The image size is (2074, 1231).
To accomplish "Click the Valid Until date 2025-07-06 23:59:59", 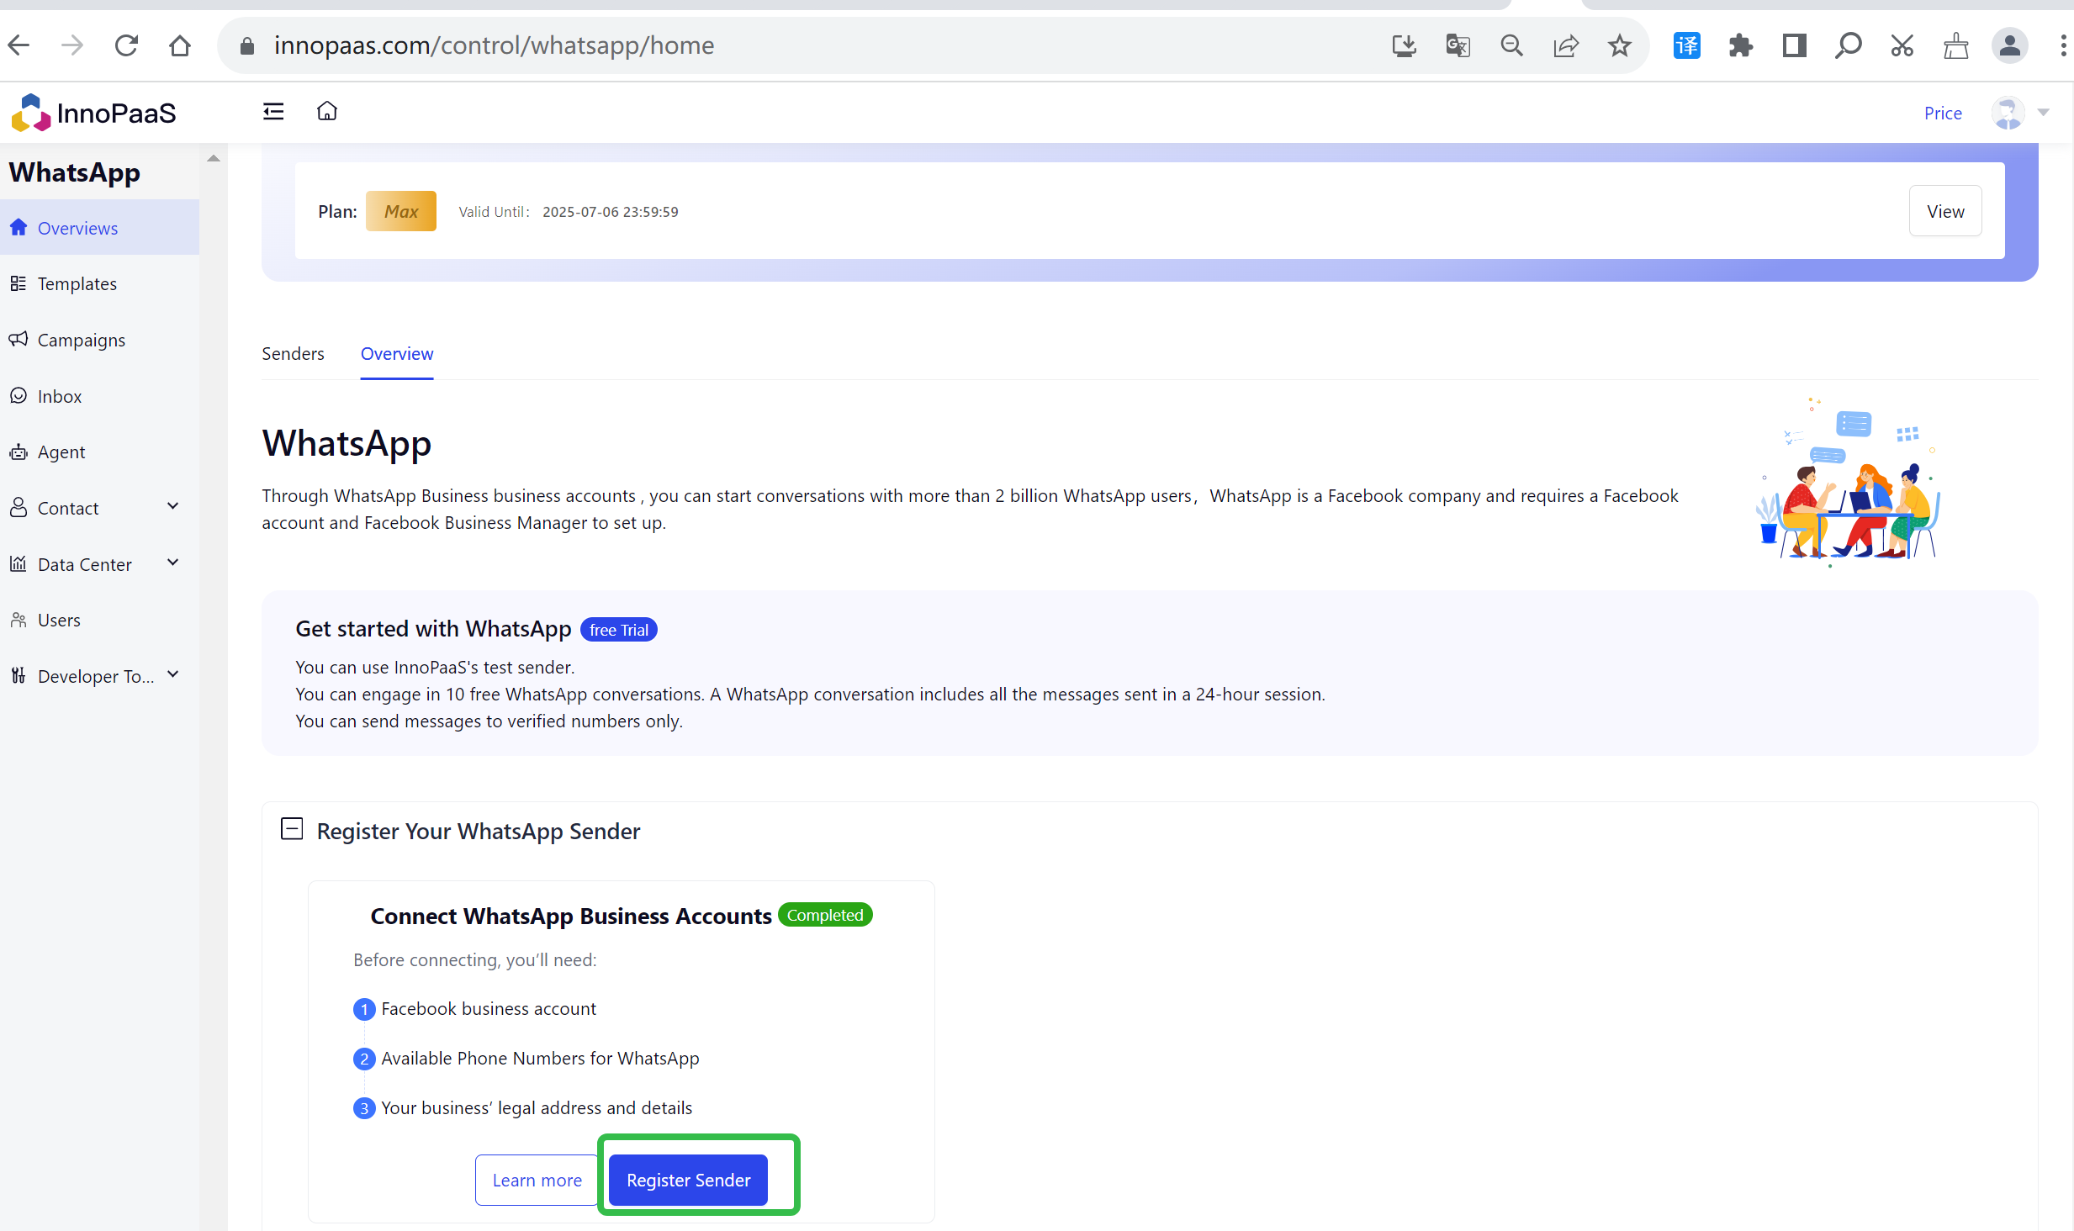I will [x=611, y=212].
